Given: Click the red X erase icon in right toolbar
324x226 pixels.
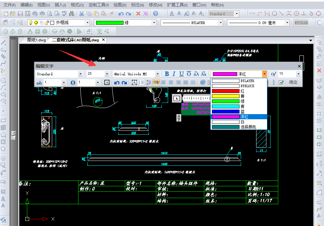Looking at the screenshot, I should [319, 71].
